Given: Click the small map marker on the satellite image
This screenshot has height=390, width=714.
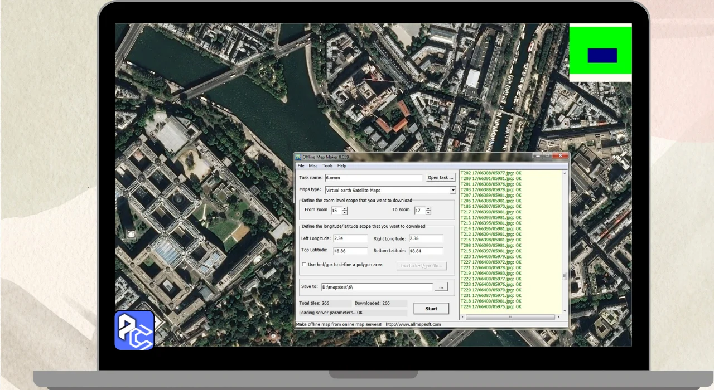Looking at the screenshot, I should (x=131, y=235).
